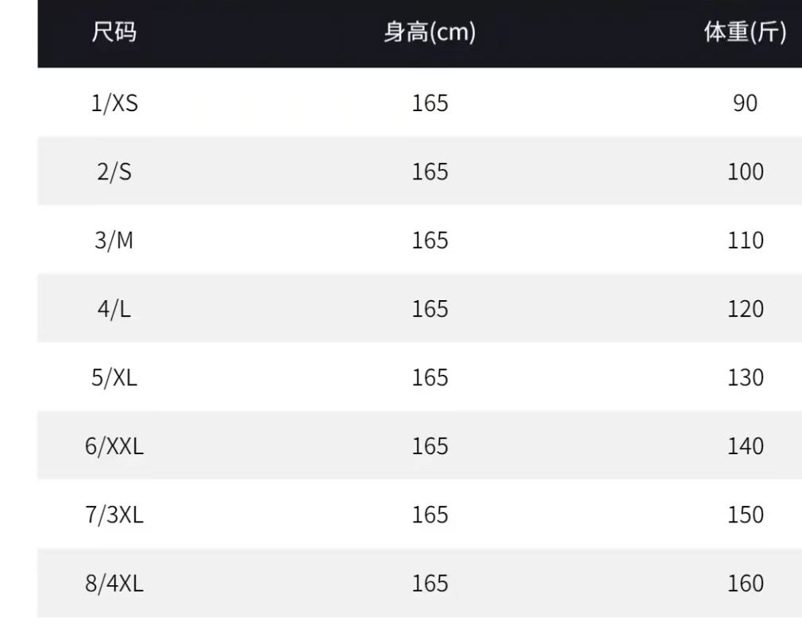Image resolution: width=802 pixels, height=644 pixels.
Task: Click the 2/S size cell
Action: 114,172
